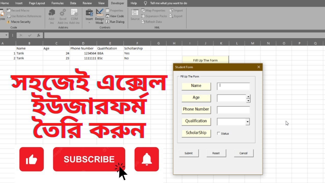Open the Qualification combo box dropdown
Screen dimensions: 325x183
[x=248, y=122]
